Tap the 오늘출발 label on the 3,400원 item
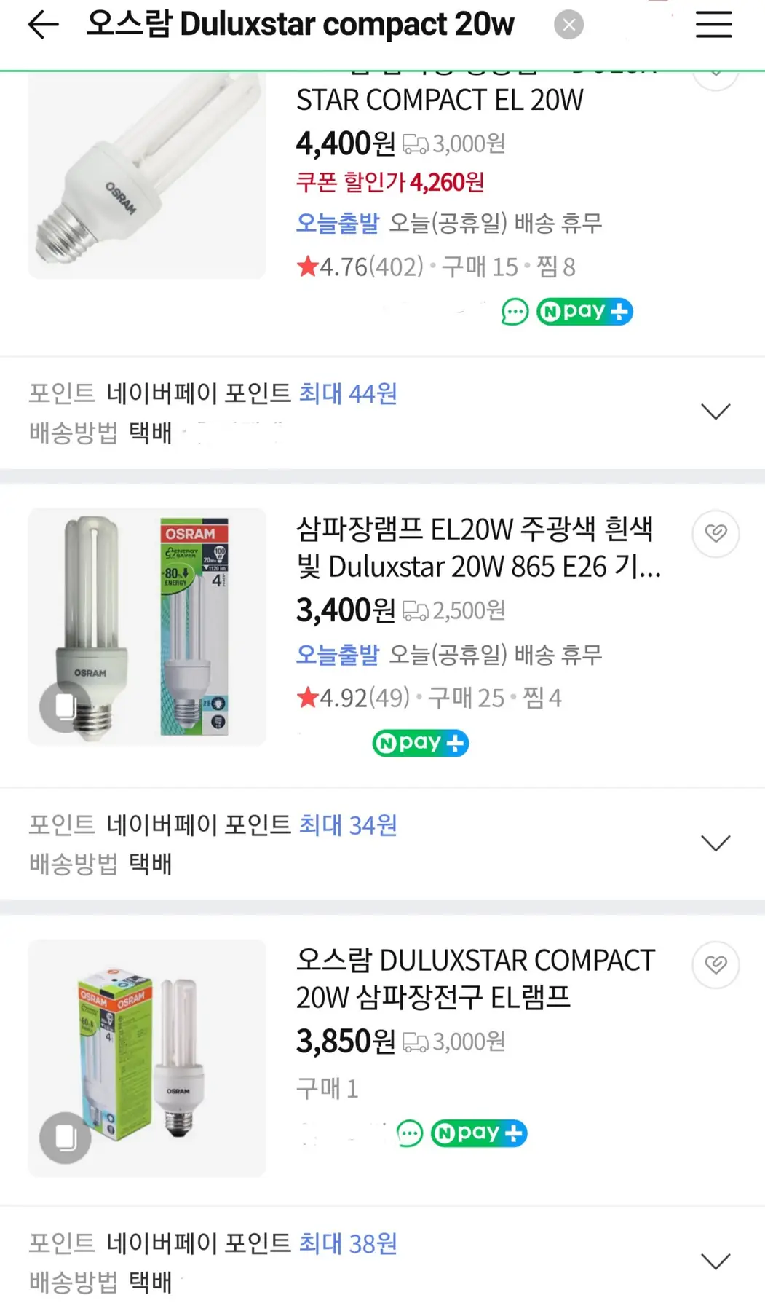This screenshot has width=765, height=1311. pos(338,655)
